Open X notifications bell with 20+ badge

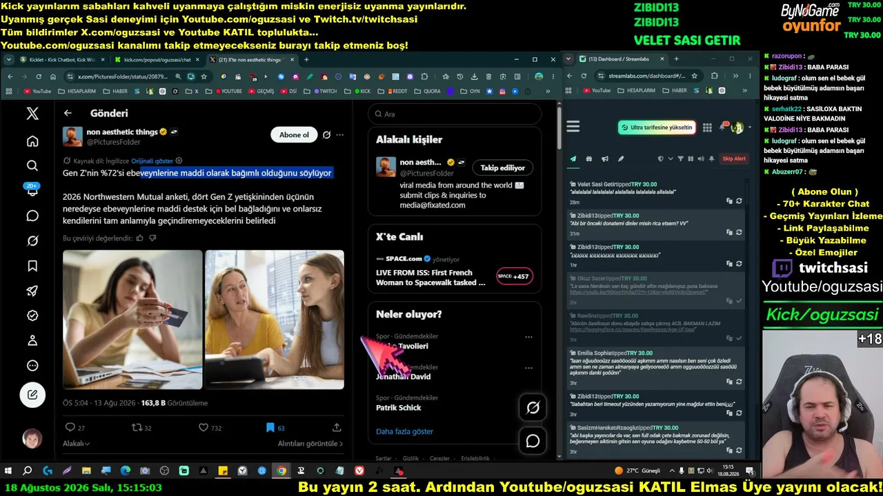point(32,191)
